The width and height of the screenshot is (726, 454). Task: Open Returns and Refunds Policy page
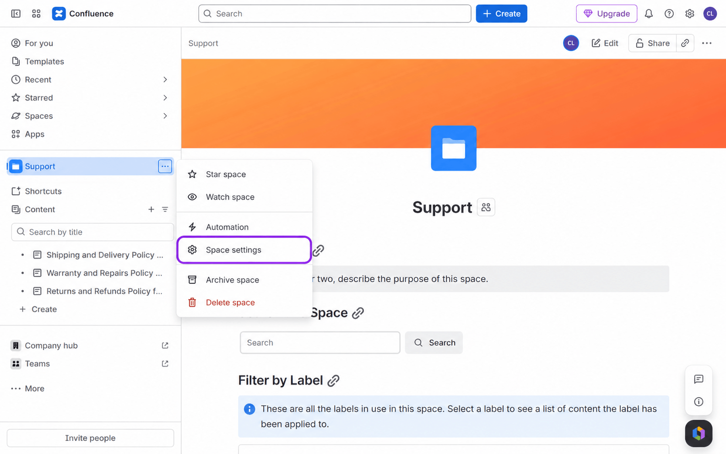pos(104,291)
